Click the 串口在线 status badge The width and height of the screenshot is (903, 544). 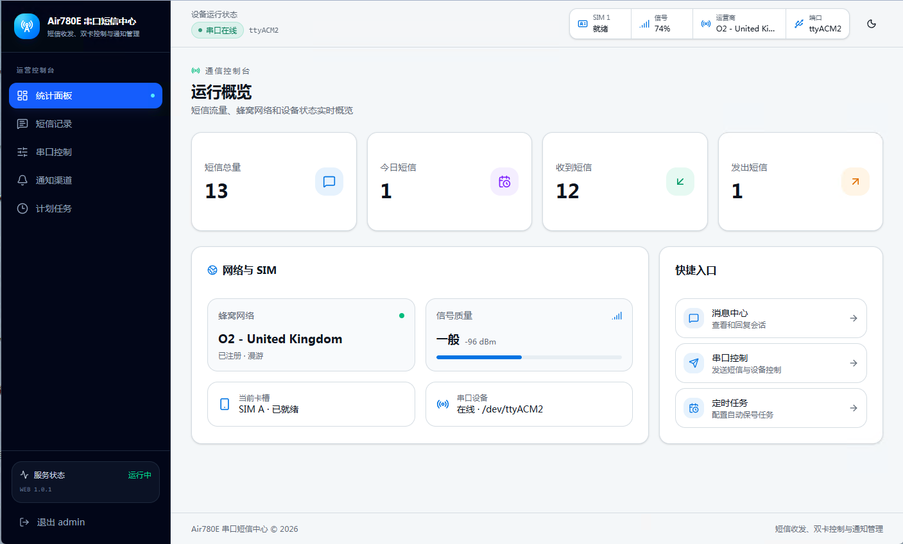[218, 30]
